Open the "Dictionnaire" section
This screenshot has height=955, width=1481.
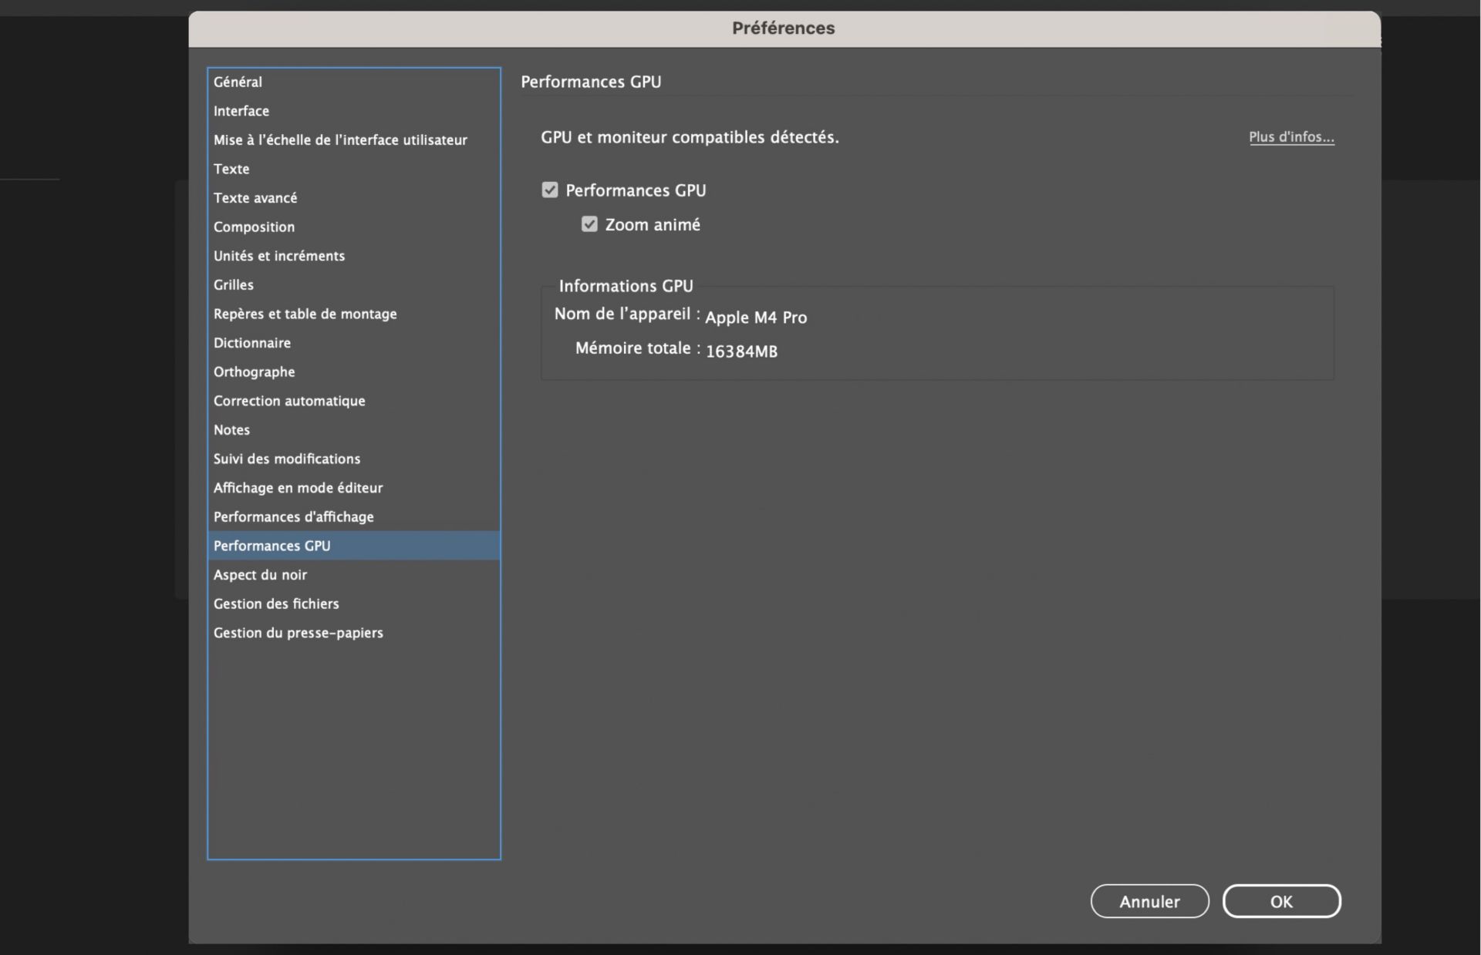point(252,342)
